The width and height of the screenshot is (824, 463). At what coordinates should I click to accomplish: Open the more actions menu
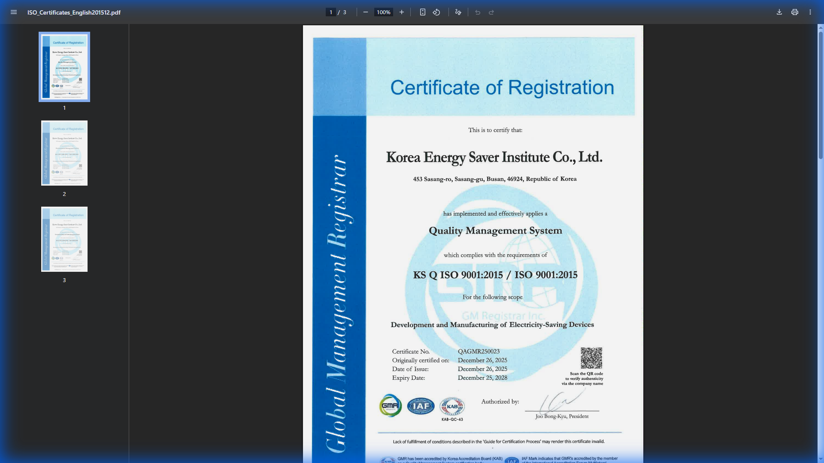point(810,12)
